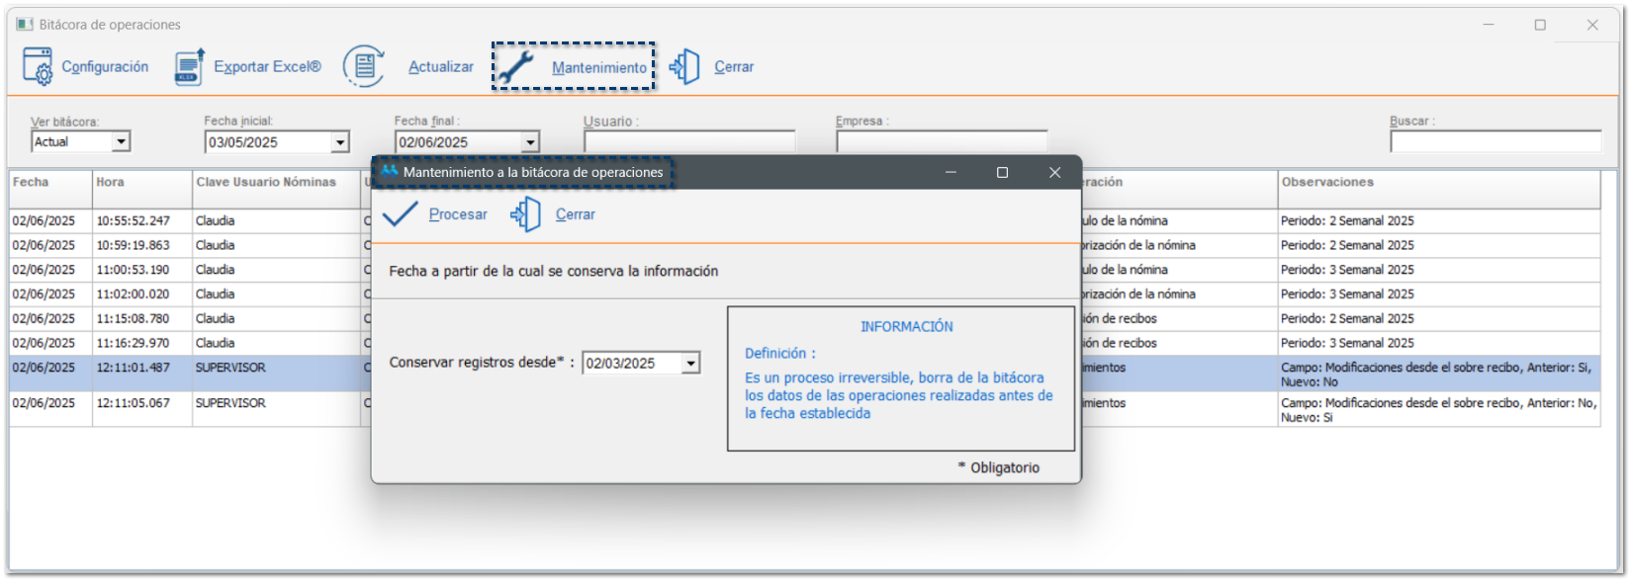
Task: Open the Mantenimiento label
Action: [599, 67]
